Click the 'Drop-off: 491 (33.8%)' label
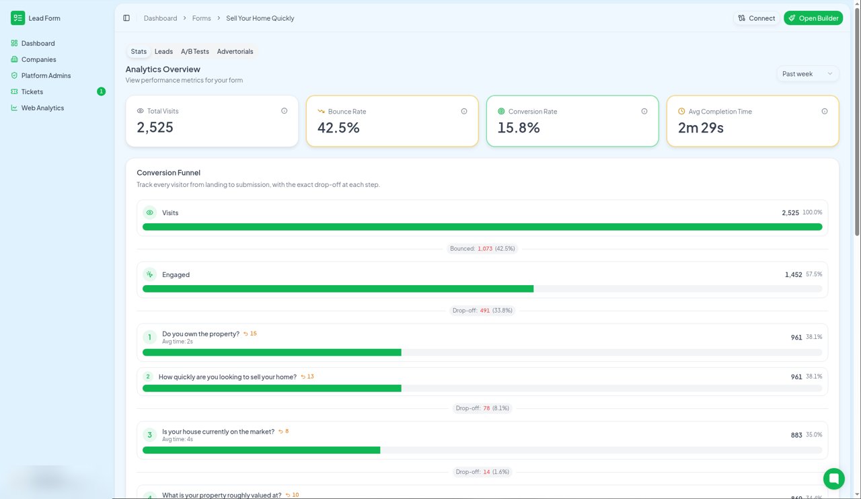This screenshot has height=499, width=861. [x=482, y=311]
